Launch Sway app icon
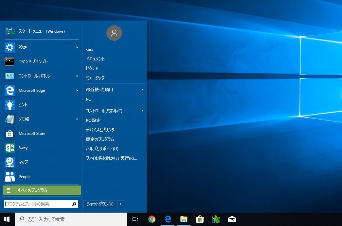Viewport: 342px width, 226px height. click(10, 148)
